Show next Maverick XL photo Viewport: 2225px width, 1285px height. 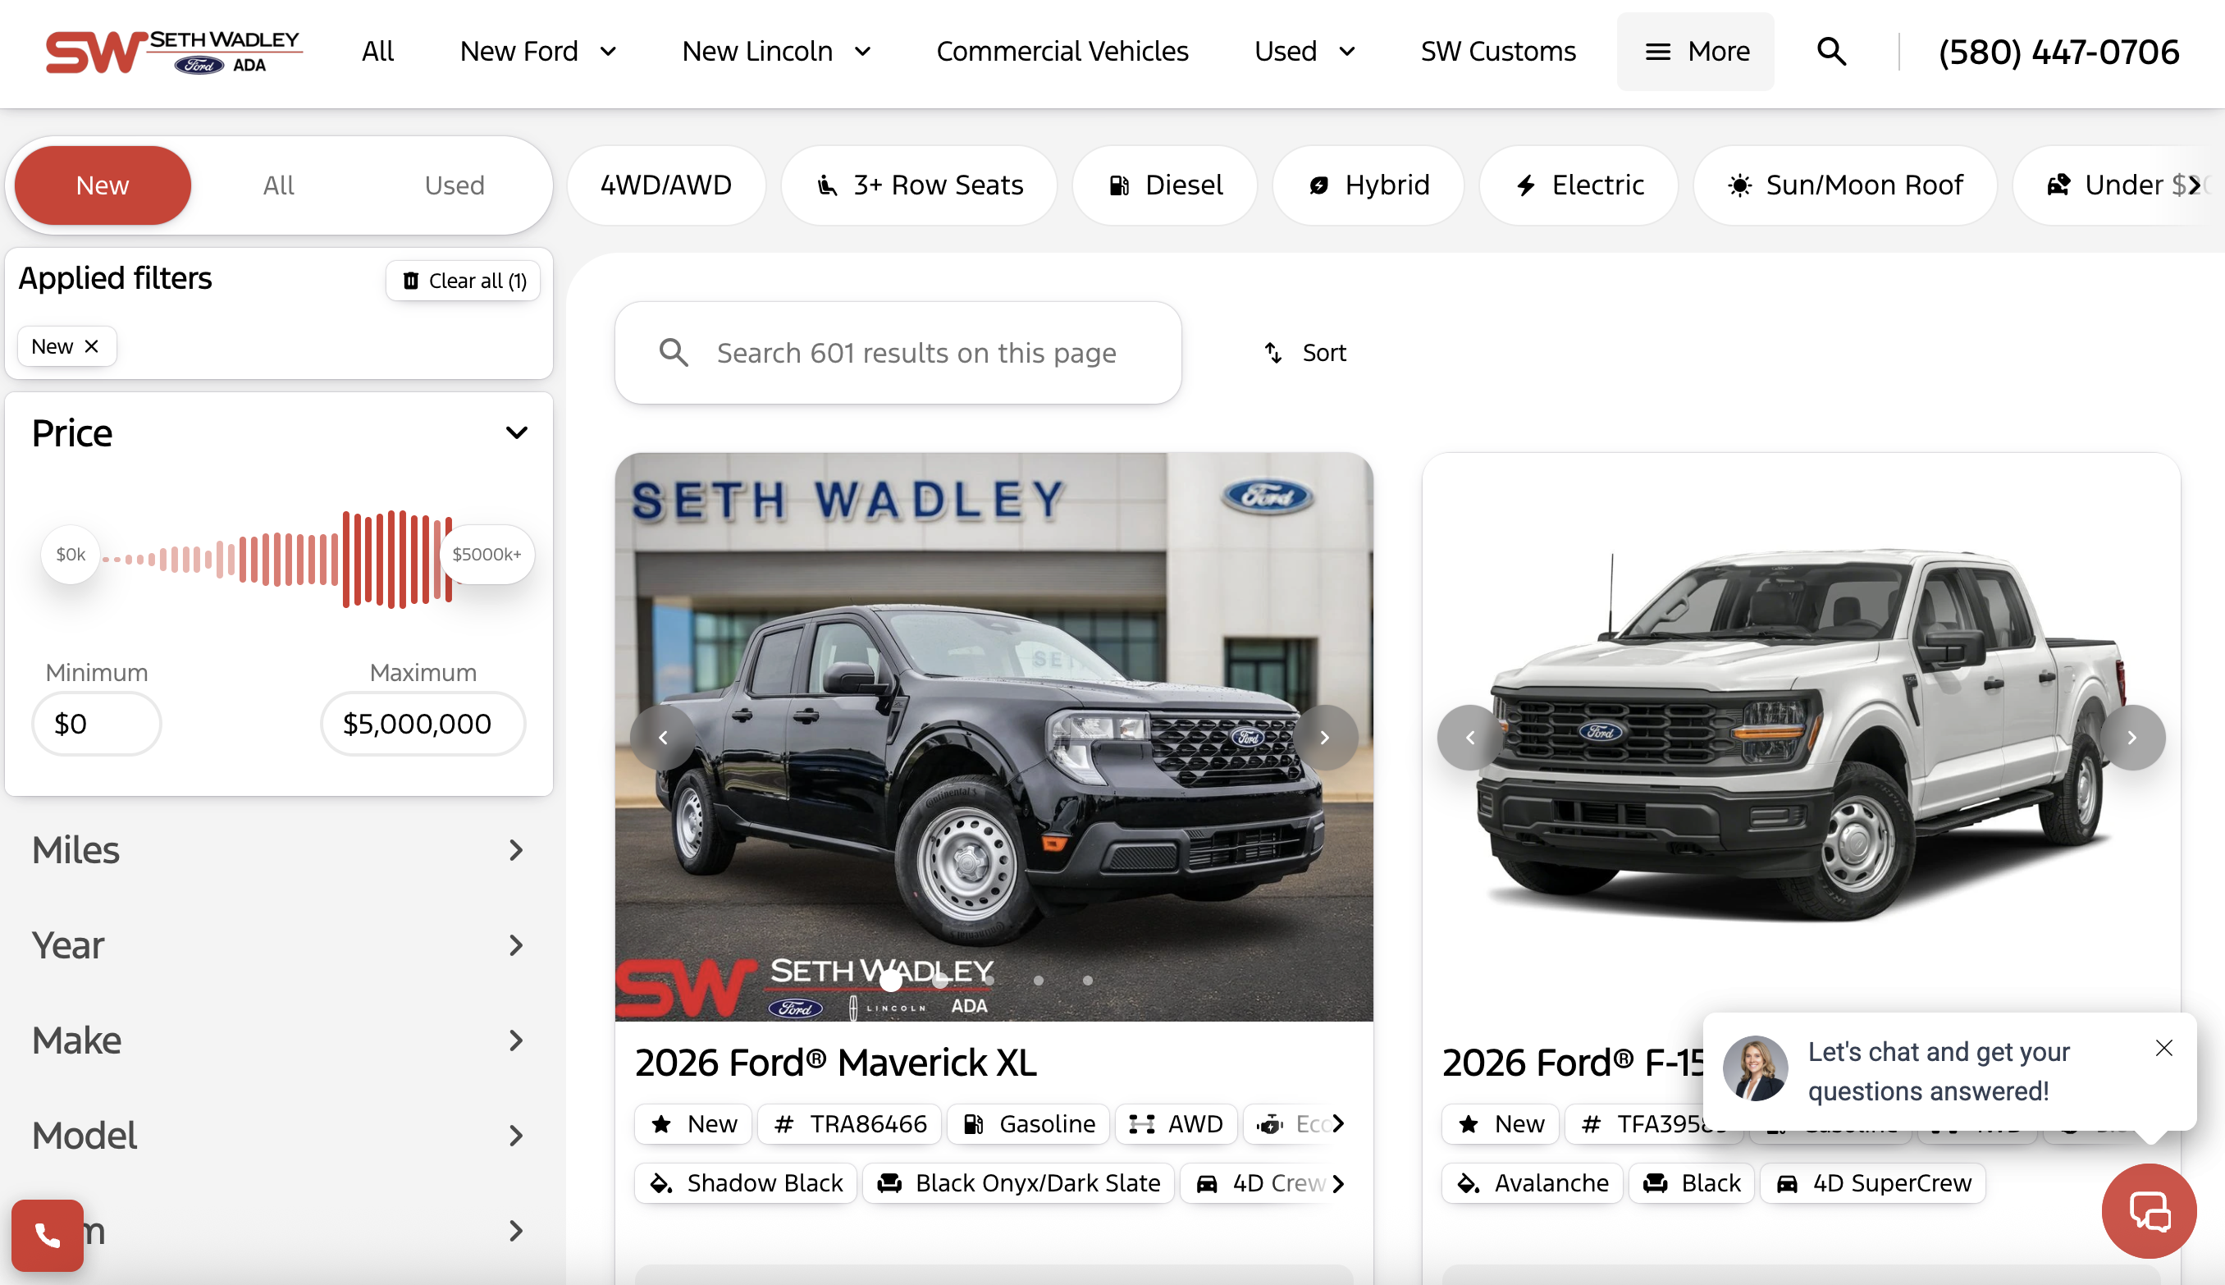[x=1324, y=737]
